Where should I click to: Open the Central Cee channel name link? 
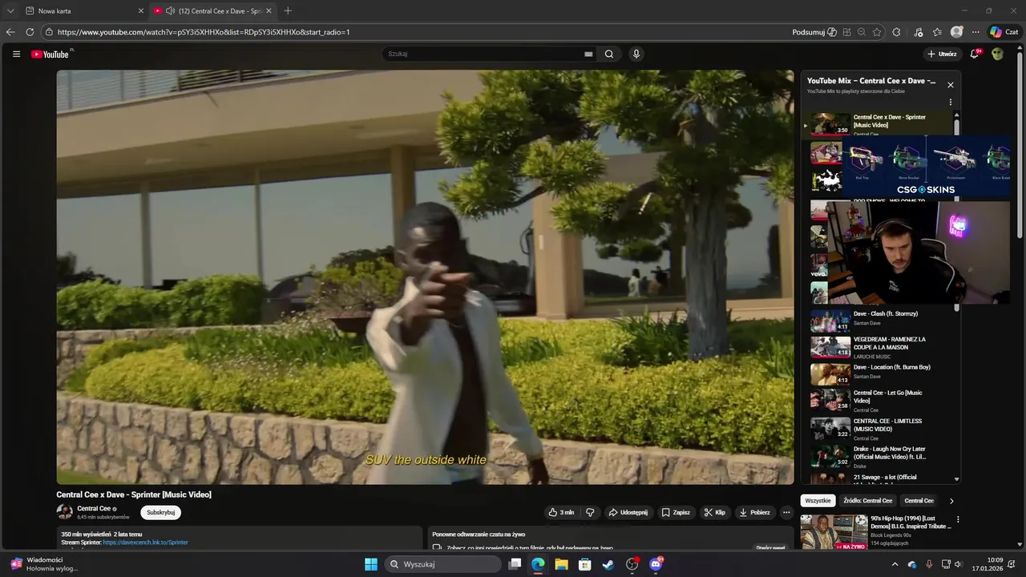tap(94, 509)
